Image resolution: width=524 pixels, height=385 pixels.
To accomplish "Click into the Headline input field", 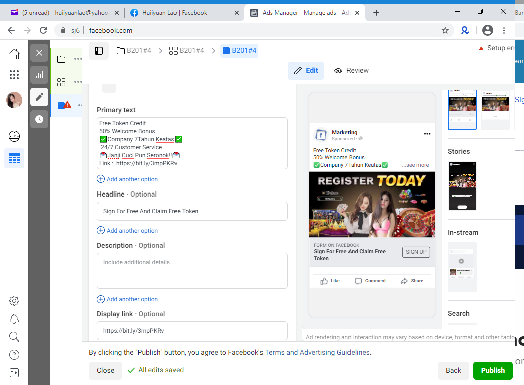I will (192, 211).
